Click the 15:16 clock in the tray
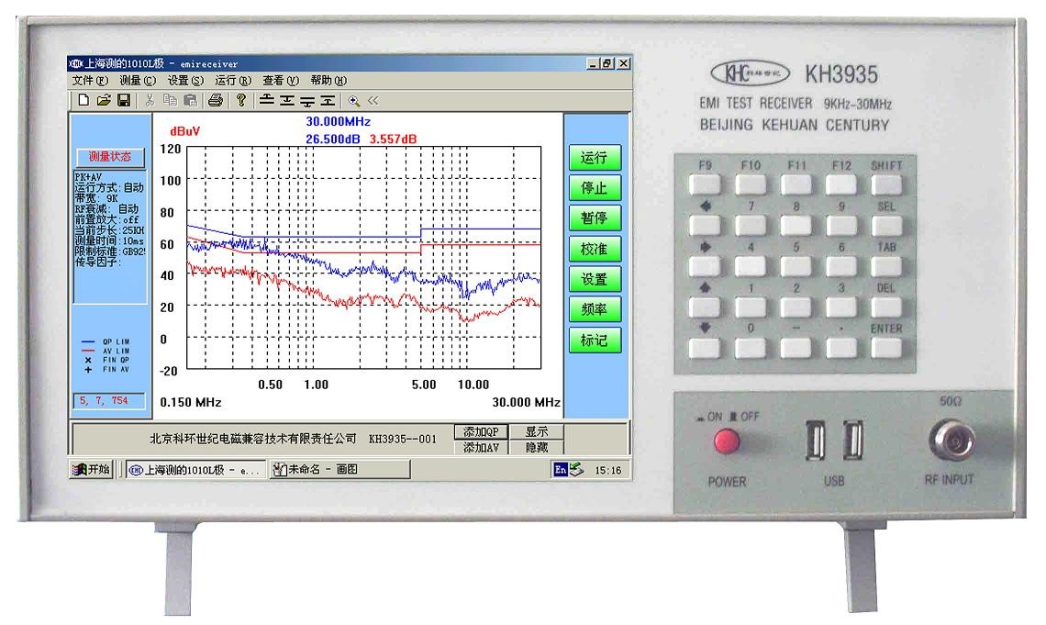This screenshot has width=1046, height=625. coord(607,470)
